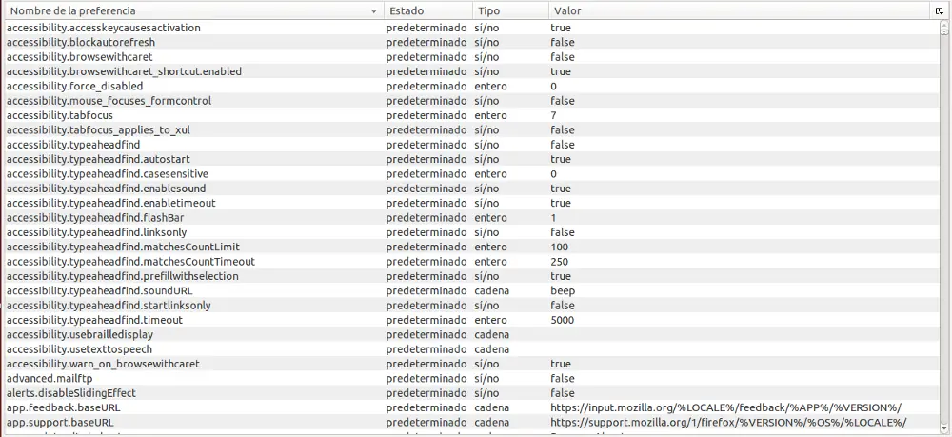The width and height of the screenshot is (952, 437).
Task: Sort by the Estado column header
Action: pyautogui.click(x=426, y=11)
